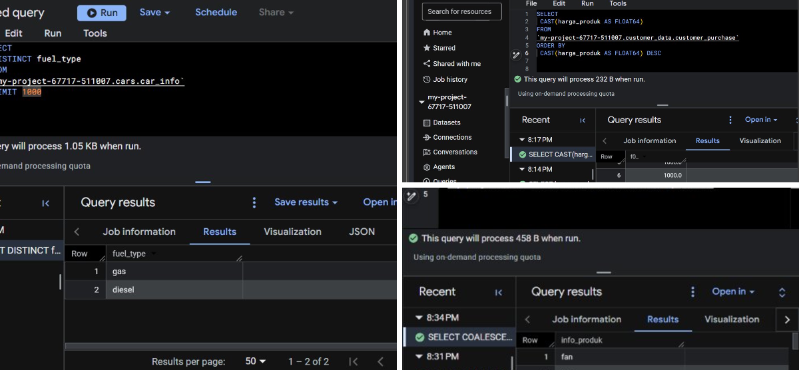
Task: Open fuel_type column header menu arrow
Action: [154, 254]
